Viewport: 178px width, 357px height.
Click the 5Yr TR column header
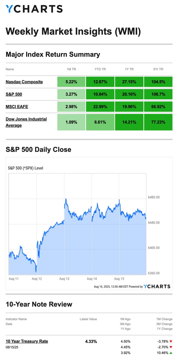[158, 69]
